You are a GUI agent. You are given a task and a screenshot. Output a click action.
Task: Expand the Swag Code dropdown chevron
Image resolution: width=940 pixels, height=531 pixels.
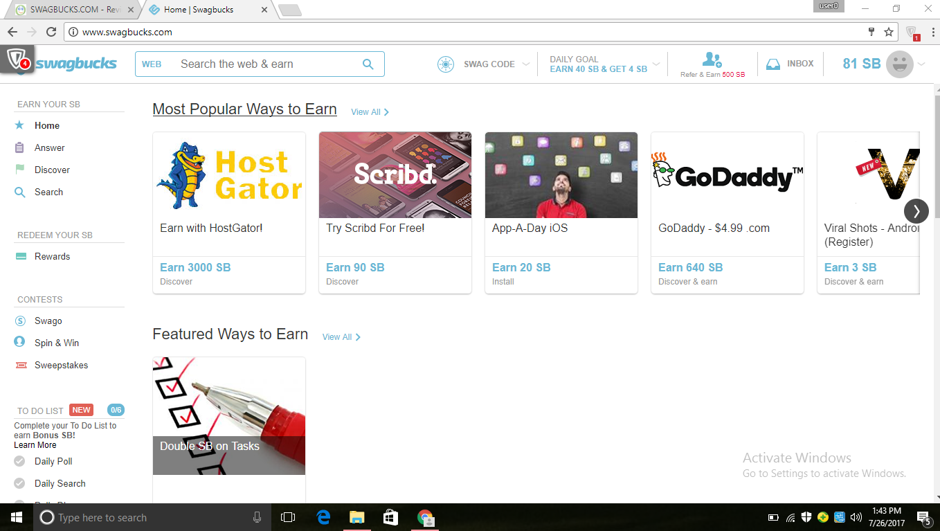coord(526,64)
